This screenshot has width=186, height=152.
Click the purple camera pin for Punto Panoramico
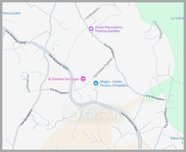click(91, 29)
